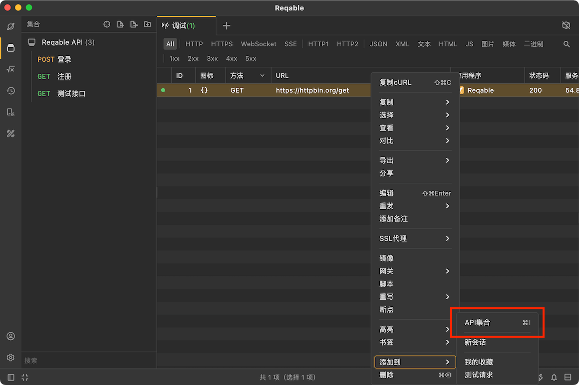
Task: Open the user account icon
Action: [x=10, y=336]
